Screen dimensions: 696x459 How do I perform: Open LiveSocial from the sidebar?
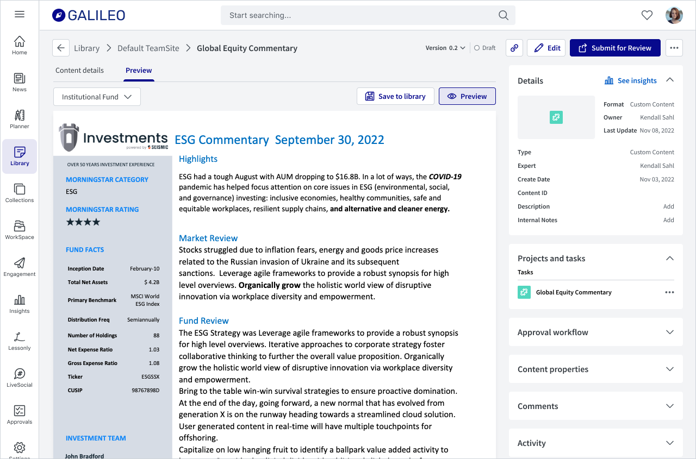20,378
